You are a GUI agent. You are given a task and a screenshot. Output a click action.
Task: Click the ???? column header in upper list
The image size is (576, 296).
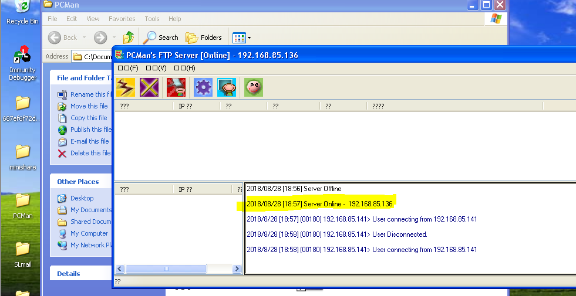(x=455, y=106)
